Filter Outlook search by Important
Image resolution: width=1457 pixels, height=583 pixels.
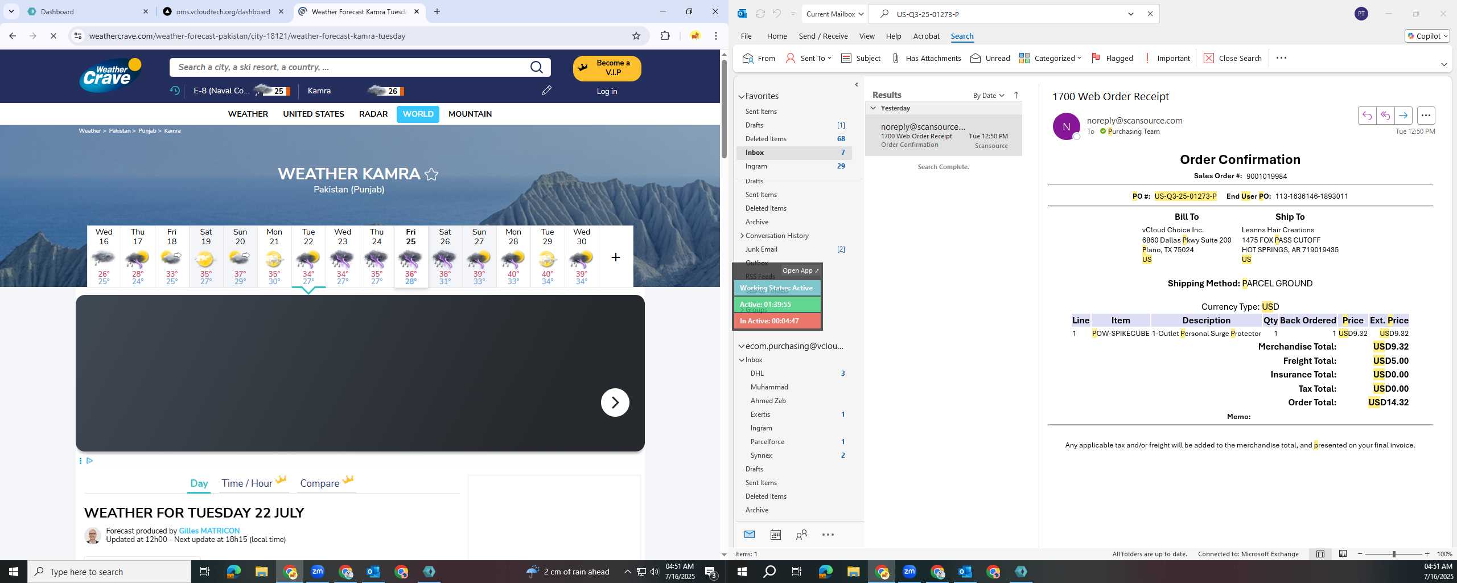pos(1167,58)
